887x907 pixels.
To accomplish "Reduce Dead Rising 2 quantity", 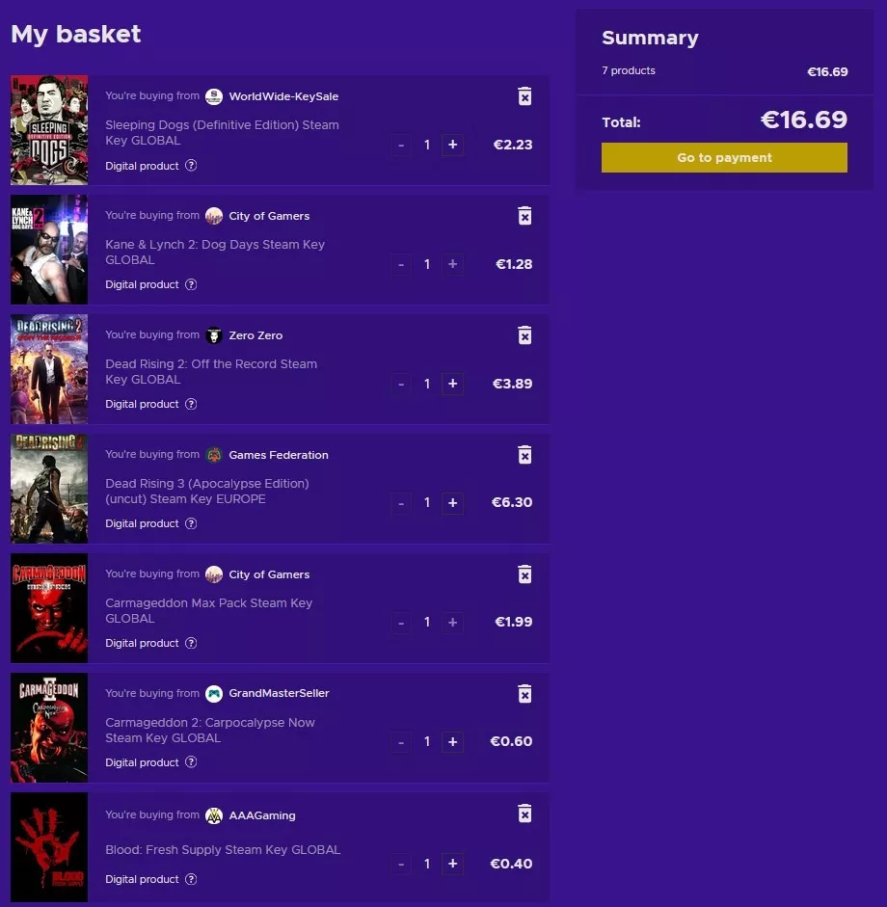I will point(401,384).
